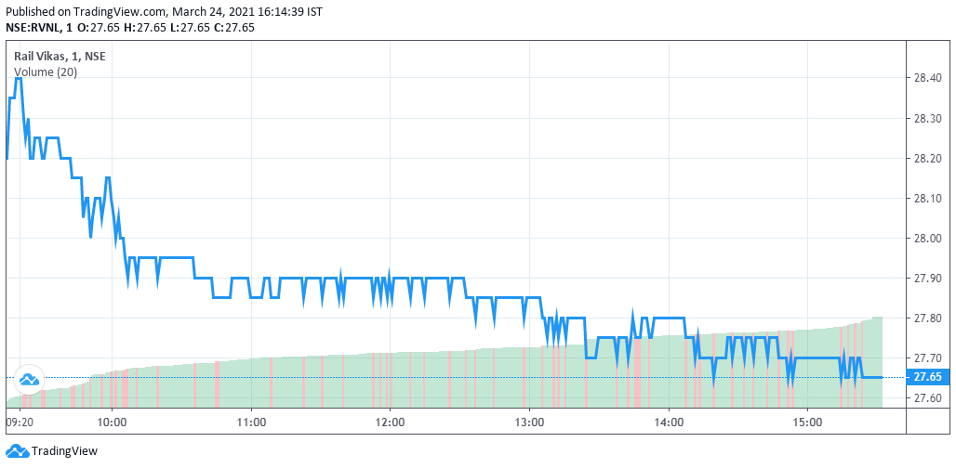956x468 pixels.
Task: Click the Published on TradingView.com header text
Action: point(86,11)
